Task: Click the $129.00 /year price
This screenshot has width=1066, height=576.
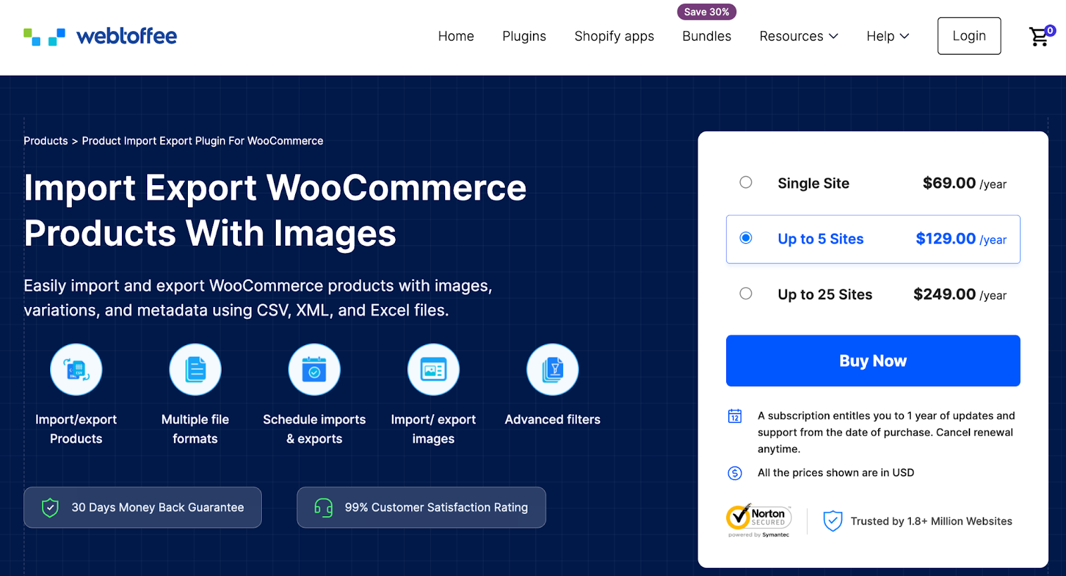Action: (961, 239)
